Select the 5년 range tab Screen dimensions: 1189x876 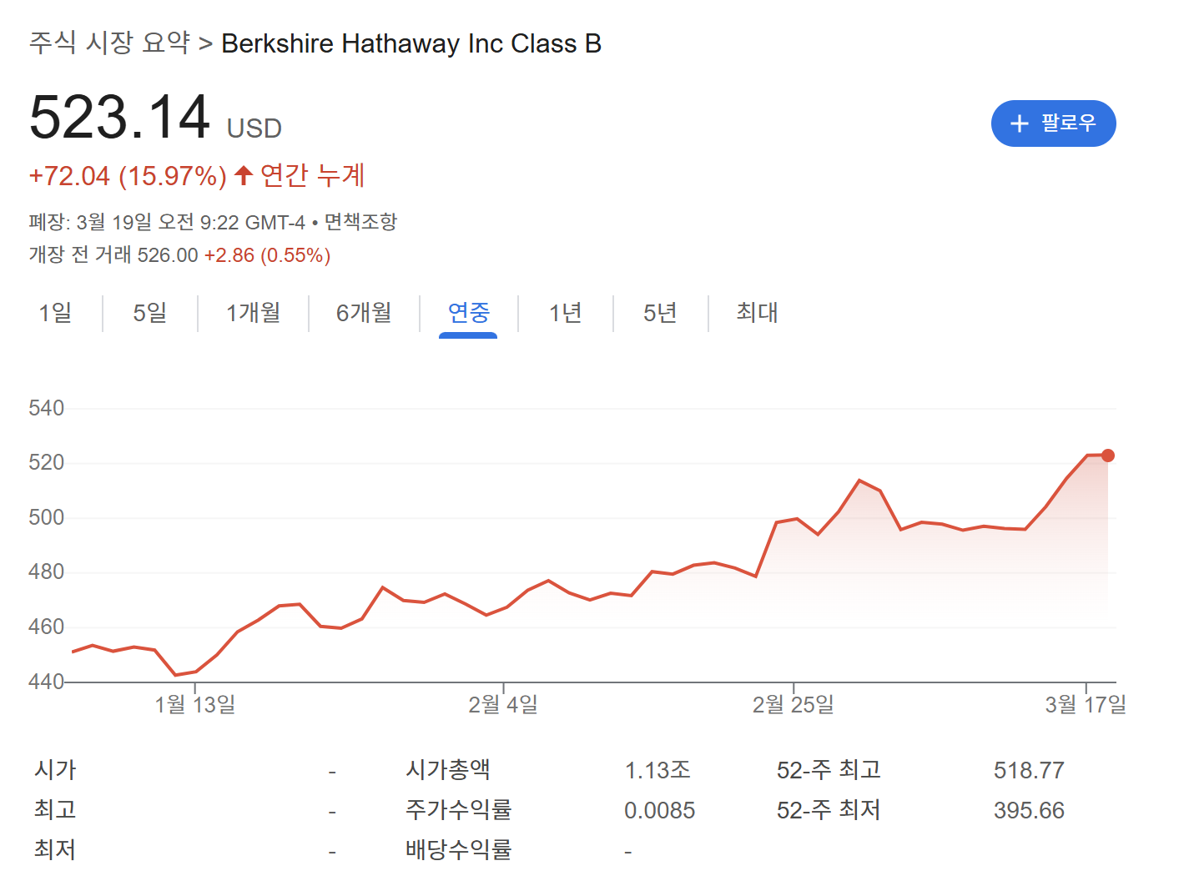(660, 313)
